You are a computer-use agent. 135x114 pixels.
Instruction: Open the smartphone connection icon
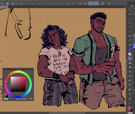102,4
